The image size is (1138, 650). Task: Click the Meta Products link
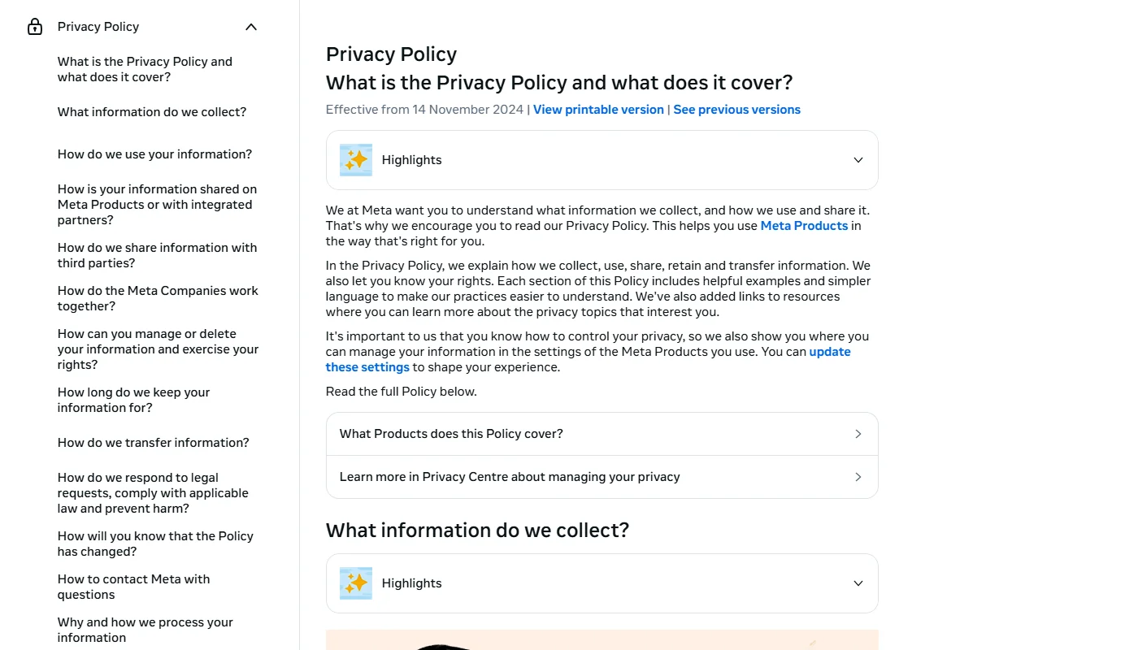coord(804,225)
